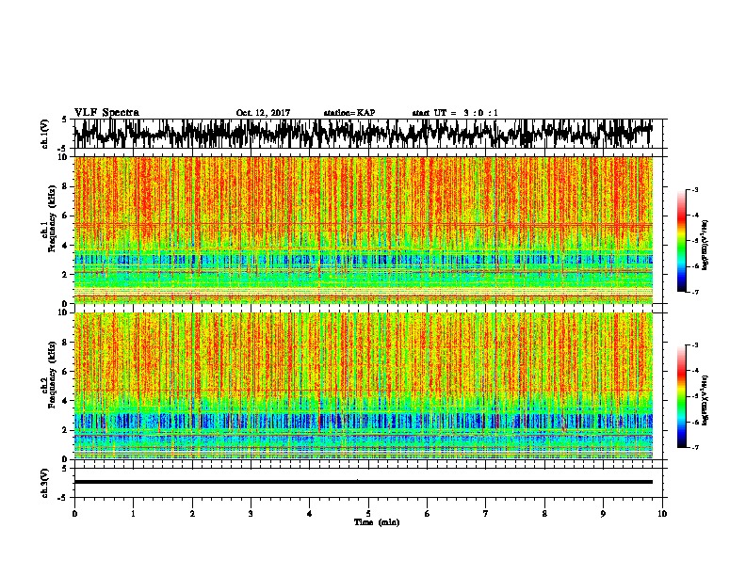
Task: Click the "9" minute tick label
Action: click(603, 514)
